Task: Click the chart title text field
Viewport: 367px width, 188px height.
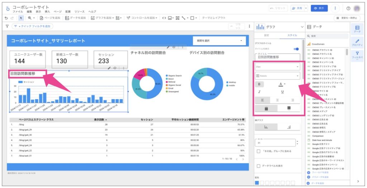Action: click(x=277, y=57)
